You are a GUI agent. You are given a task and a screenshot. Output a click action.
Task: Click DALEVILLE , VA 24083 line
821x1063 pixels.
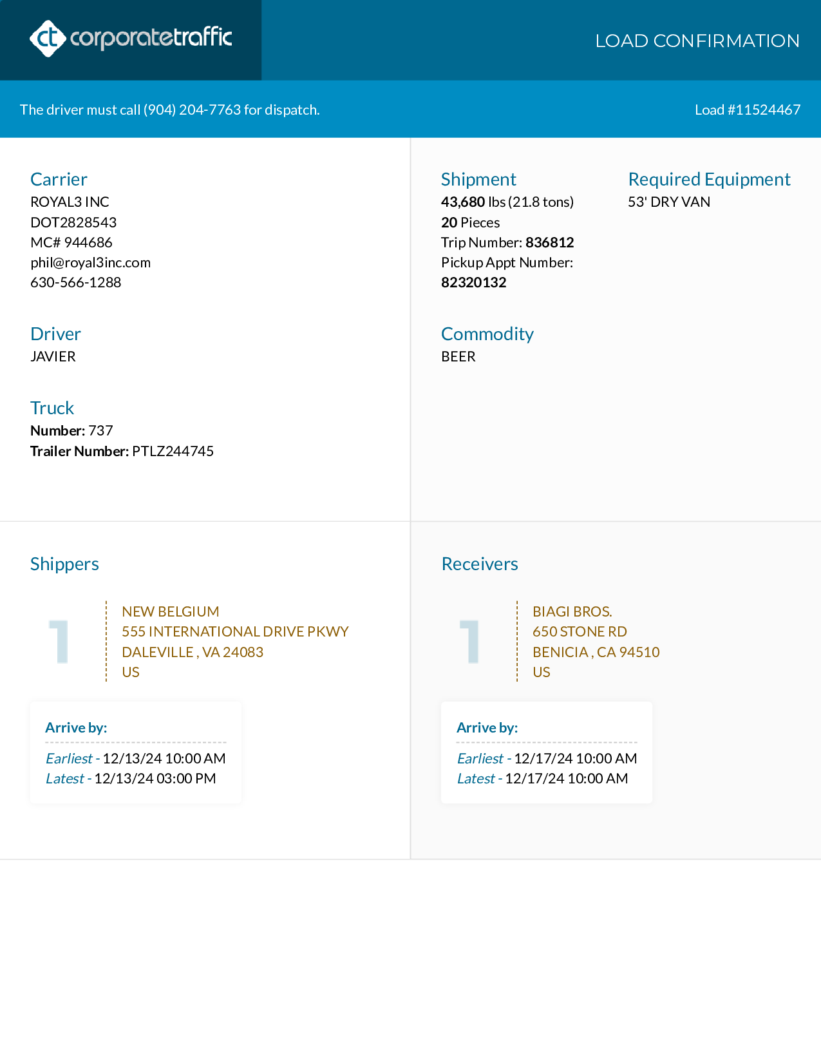pyautogui.click(x=193, y=652)
